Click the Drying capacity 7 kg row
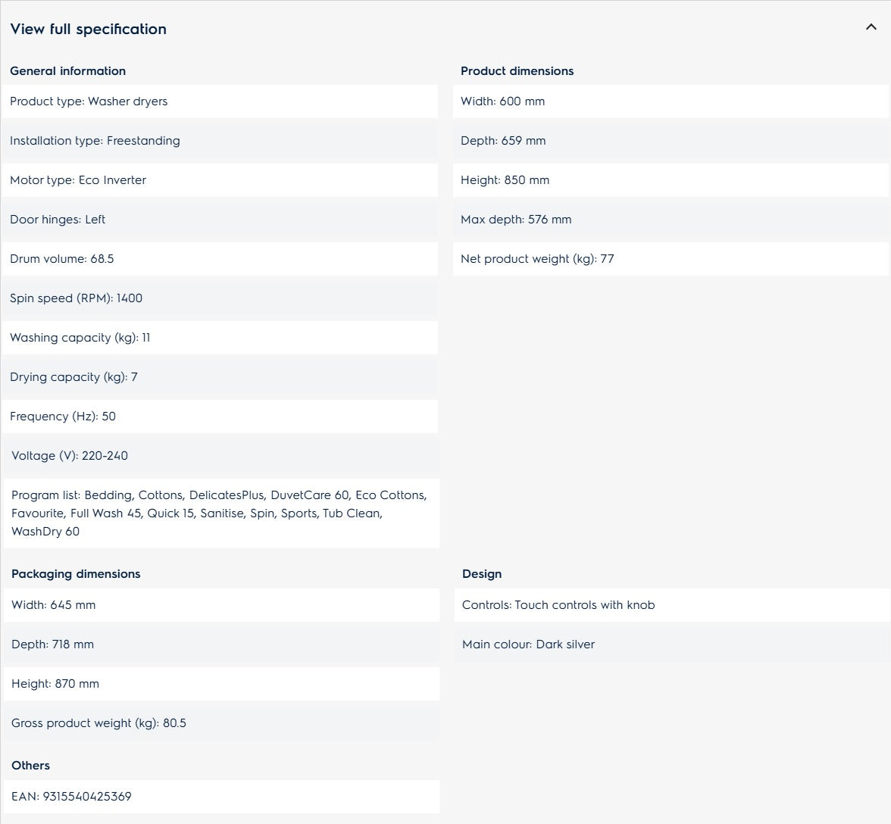Image resolution: width=891 pixels, height=824 pixels. coord(220,377)
